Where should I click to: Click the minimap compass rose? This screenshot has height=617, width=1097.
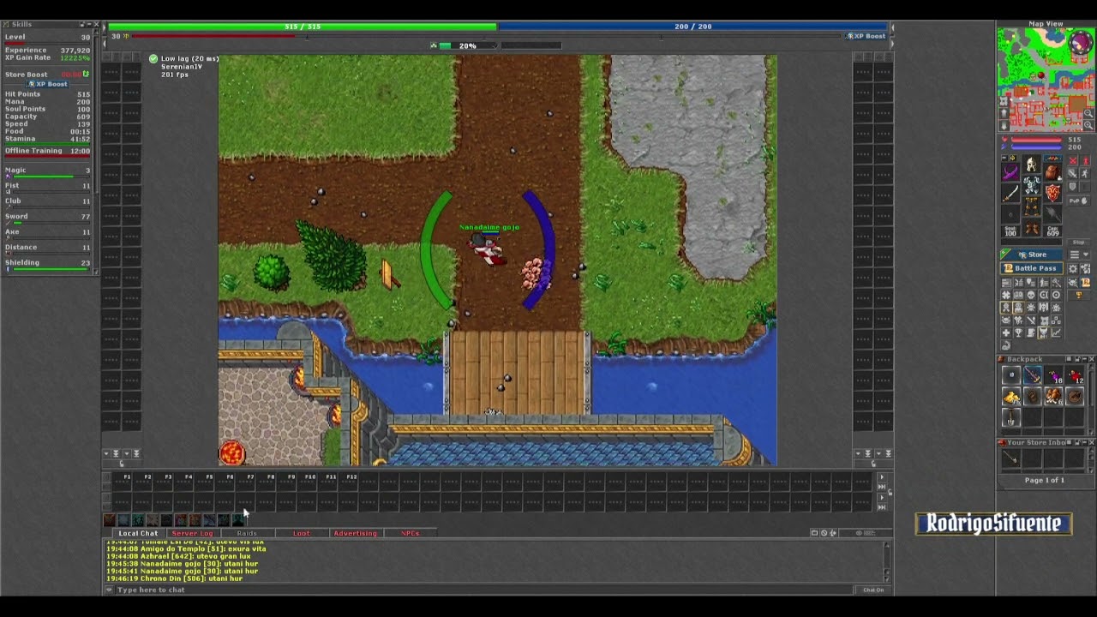coord(1082,43)
